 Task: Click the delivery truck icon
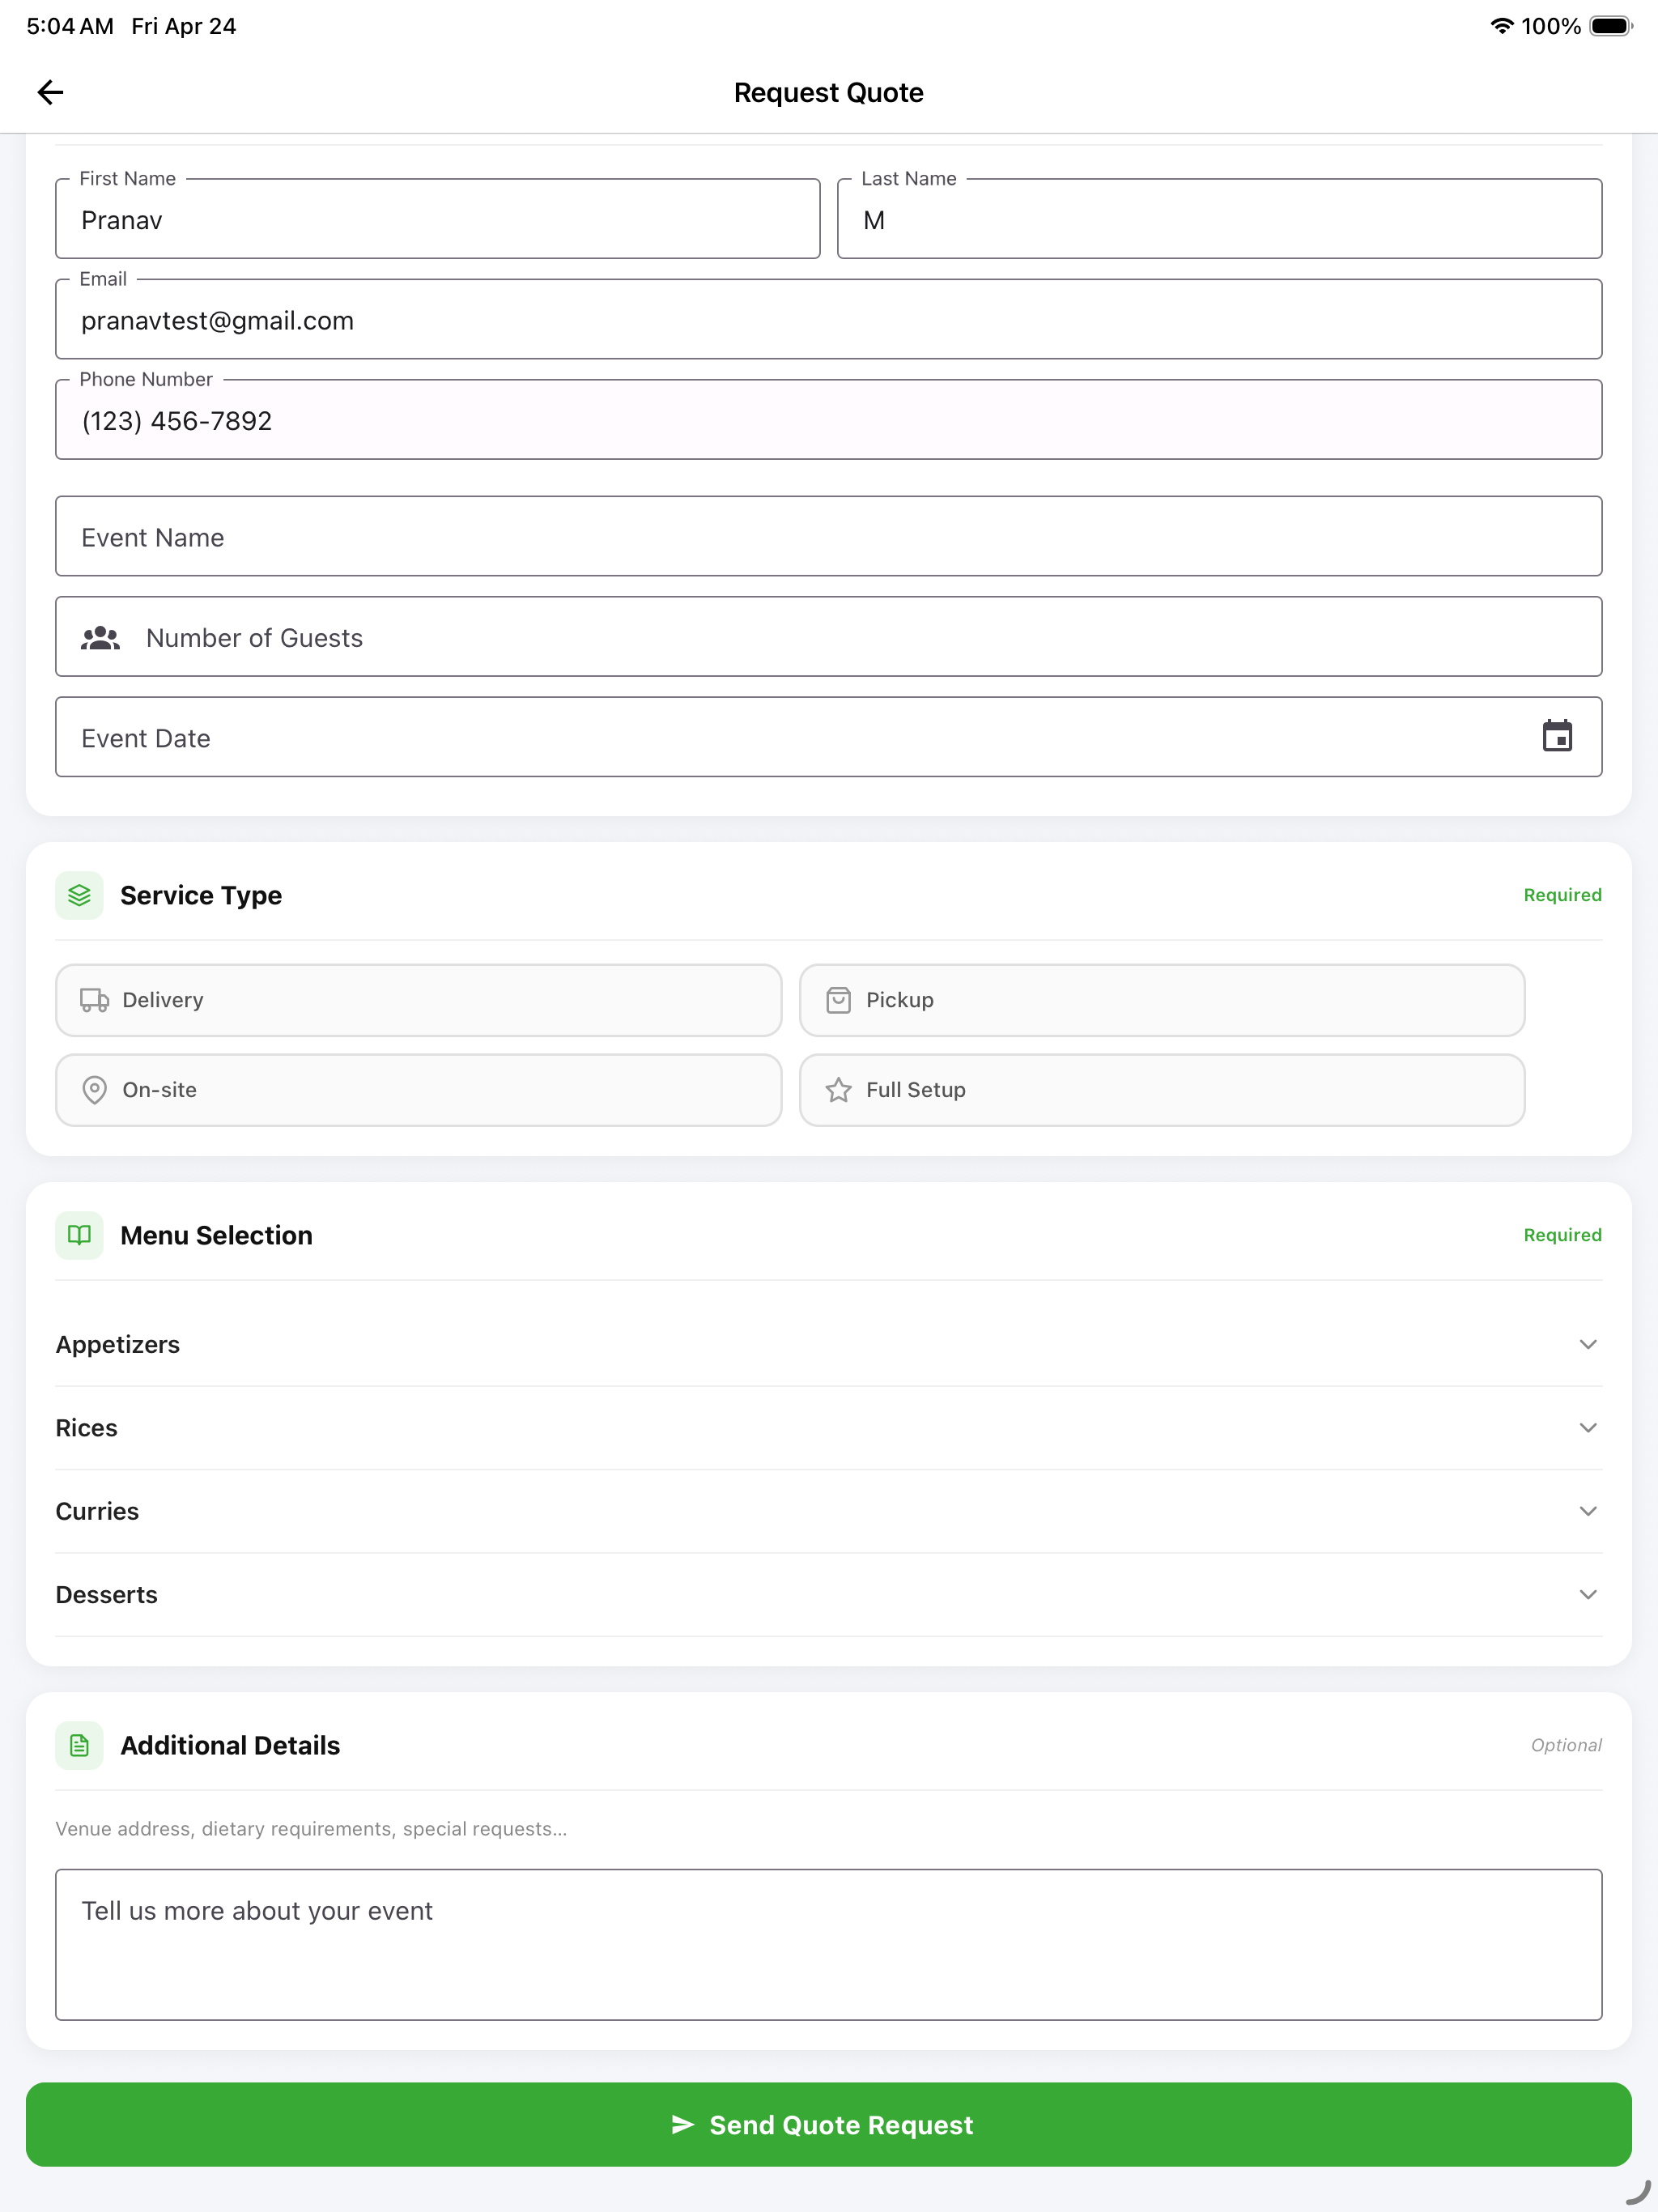click(94, 1000)
